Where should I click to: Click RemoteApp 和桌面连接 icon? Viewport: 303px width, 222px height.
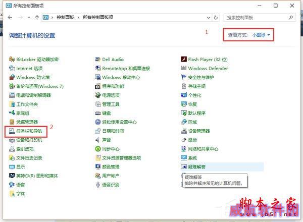click(98, 68)
